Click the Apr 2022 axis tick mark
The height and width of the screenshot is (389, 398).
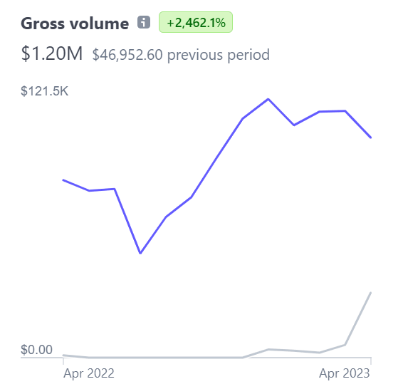(x=63, y=361)
